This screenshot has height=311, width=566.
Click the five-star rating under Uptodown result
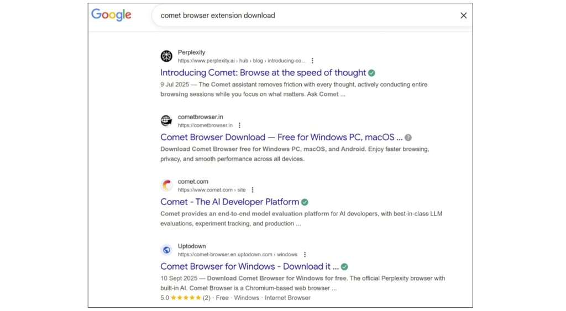pos(186,298)
